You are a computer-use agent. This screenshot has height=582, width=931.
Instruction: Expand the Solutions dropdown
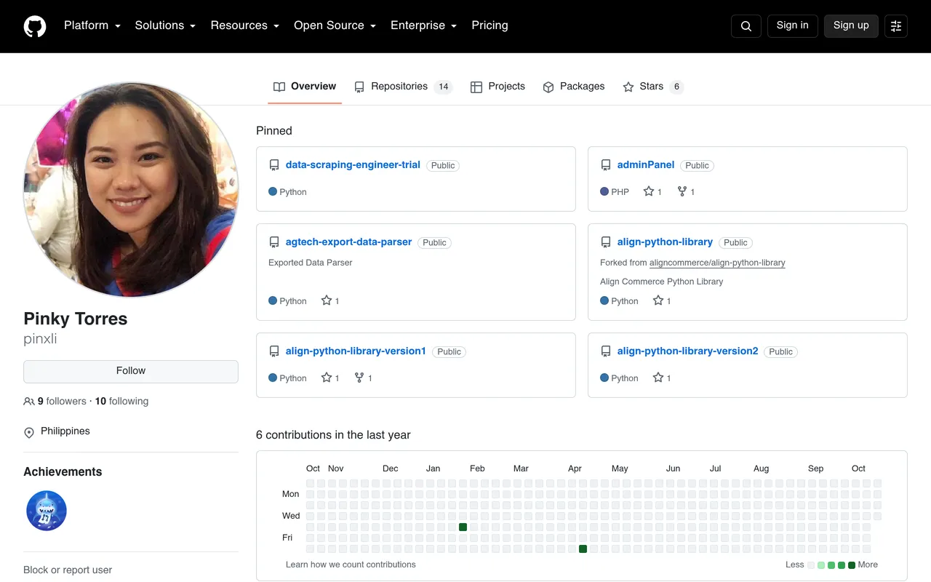[165, 25]
